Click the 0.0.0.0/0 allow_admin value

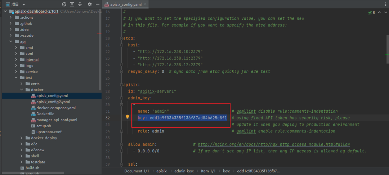(x=148, y=151)
